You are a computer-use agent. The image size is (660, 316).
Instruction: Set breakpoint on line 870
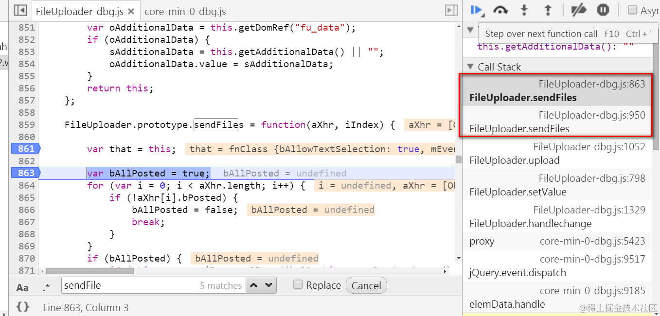click(26, 258)
